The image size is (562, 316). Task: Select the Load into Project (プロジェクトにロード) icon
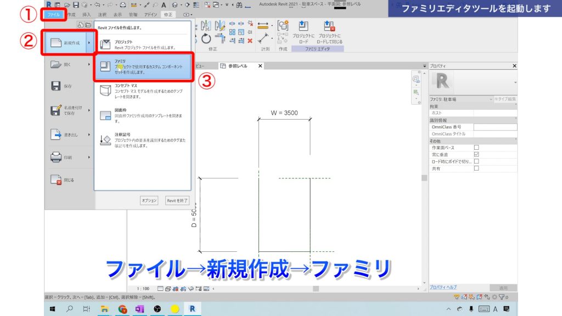302,25
